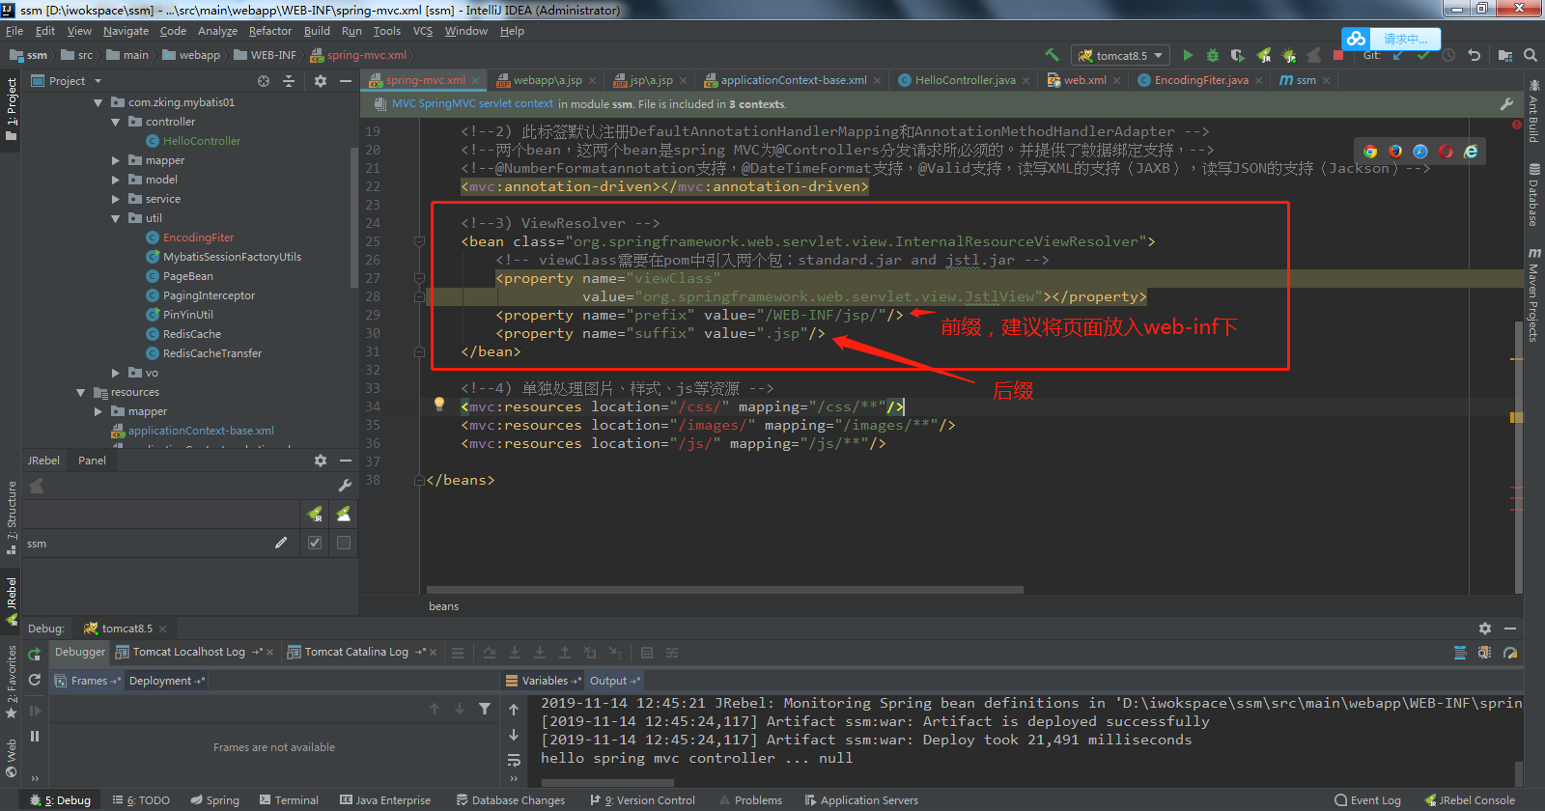Toggle remote server checkbox for ssm module
Screen dimensions: 1545x811
coord(343,543)
